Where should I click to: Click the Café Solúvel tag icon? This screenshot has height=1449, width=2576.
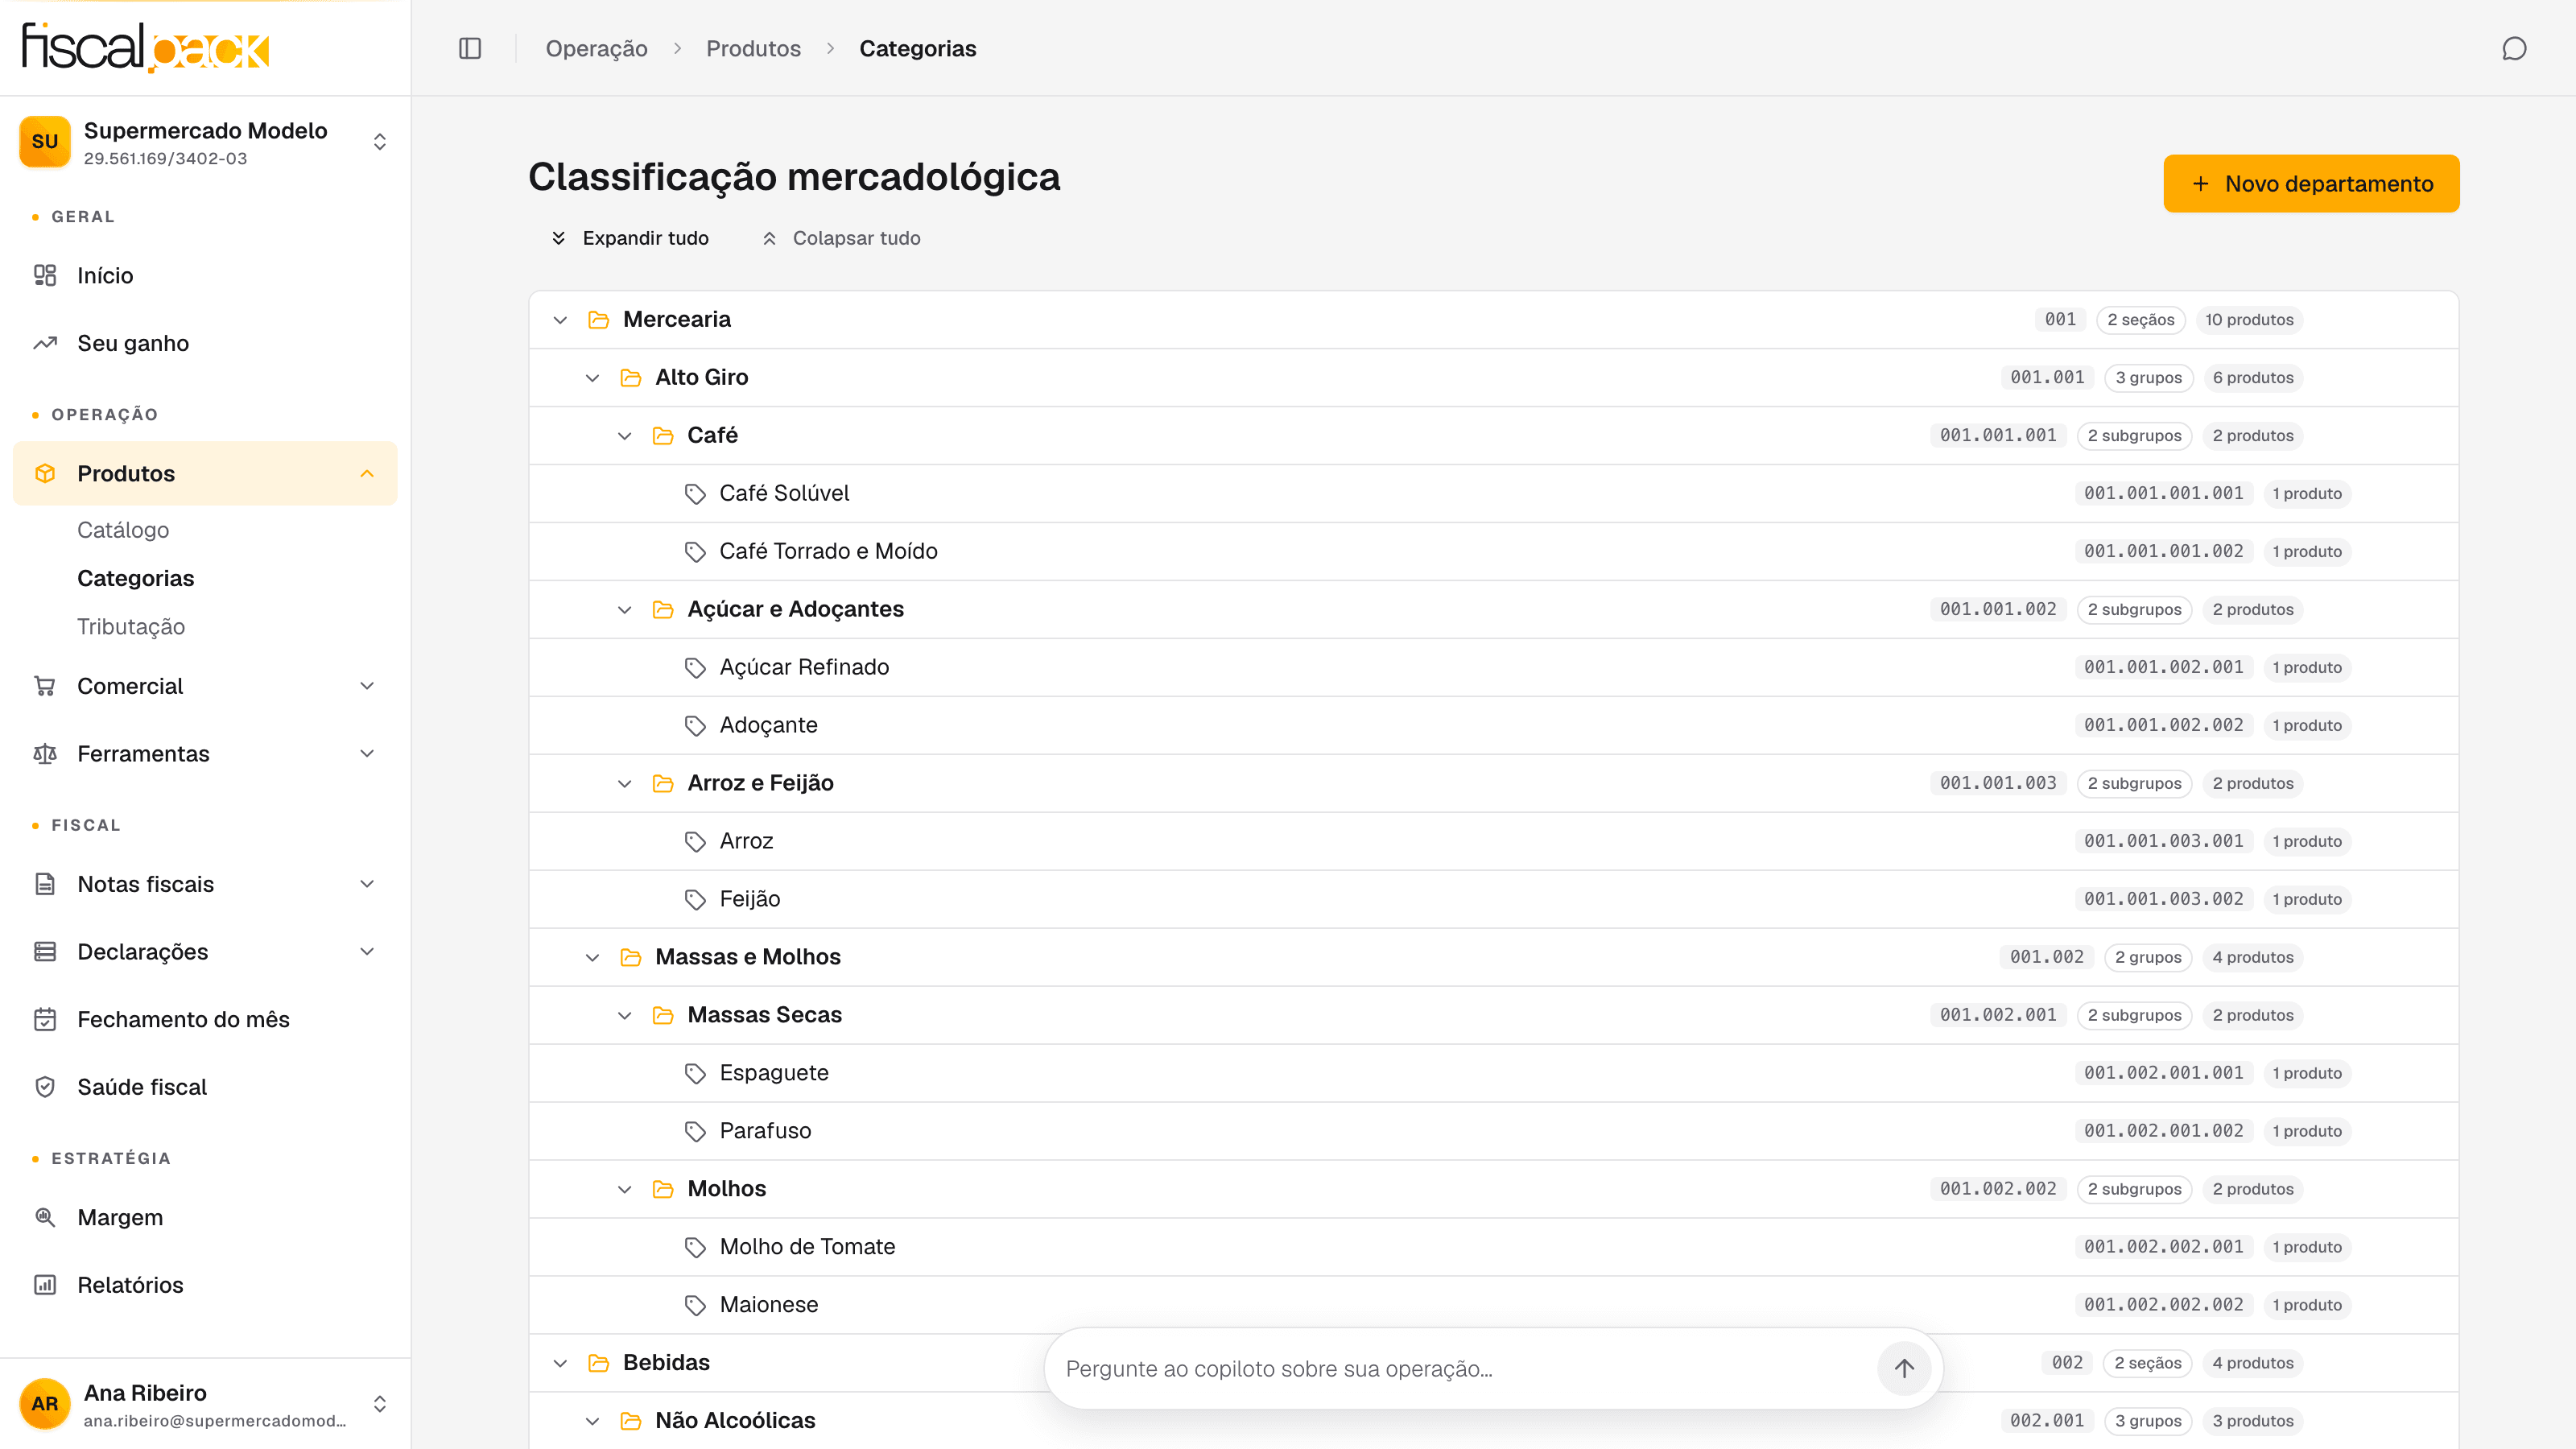(695, 494)
